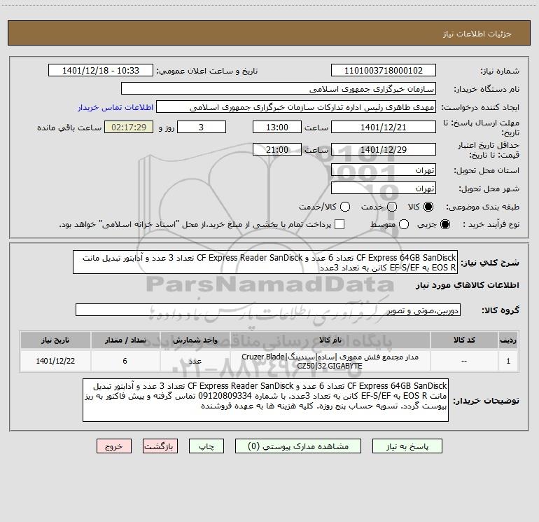Image resolution: width=539 pixels, height=522 pixels.
Task: Click the general need description text box
Action: coord(265,262)
